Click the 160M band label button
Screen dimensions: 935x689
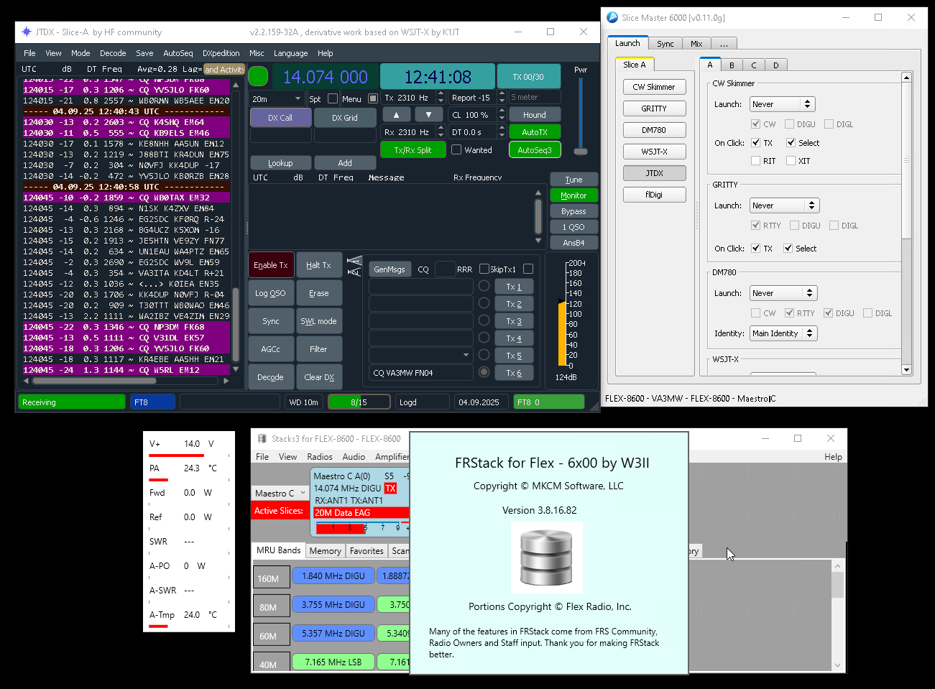(271, 578)
